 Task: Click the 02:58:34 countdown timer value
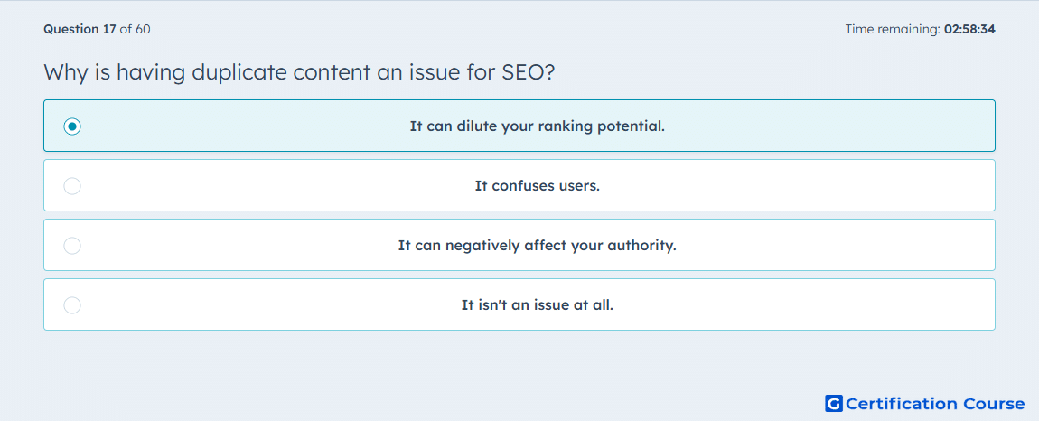969,29
